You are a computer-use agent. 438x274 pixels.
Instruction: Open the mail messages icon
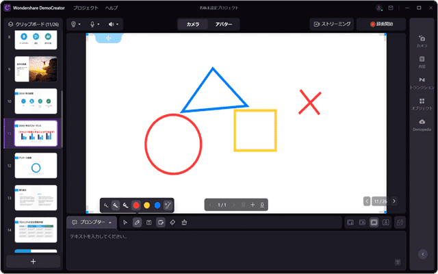391,8
